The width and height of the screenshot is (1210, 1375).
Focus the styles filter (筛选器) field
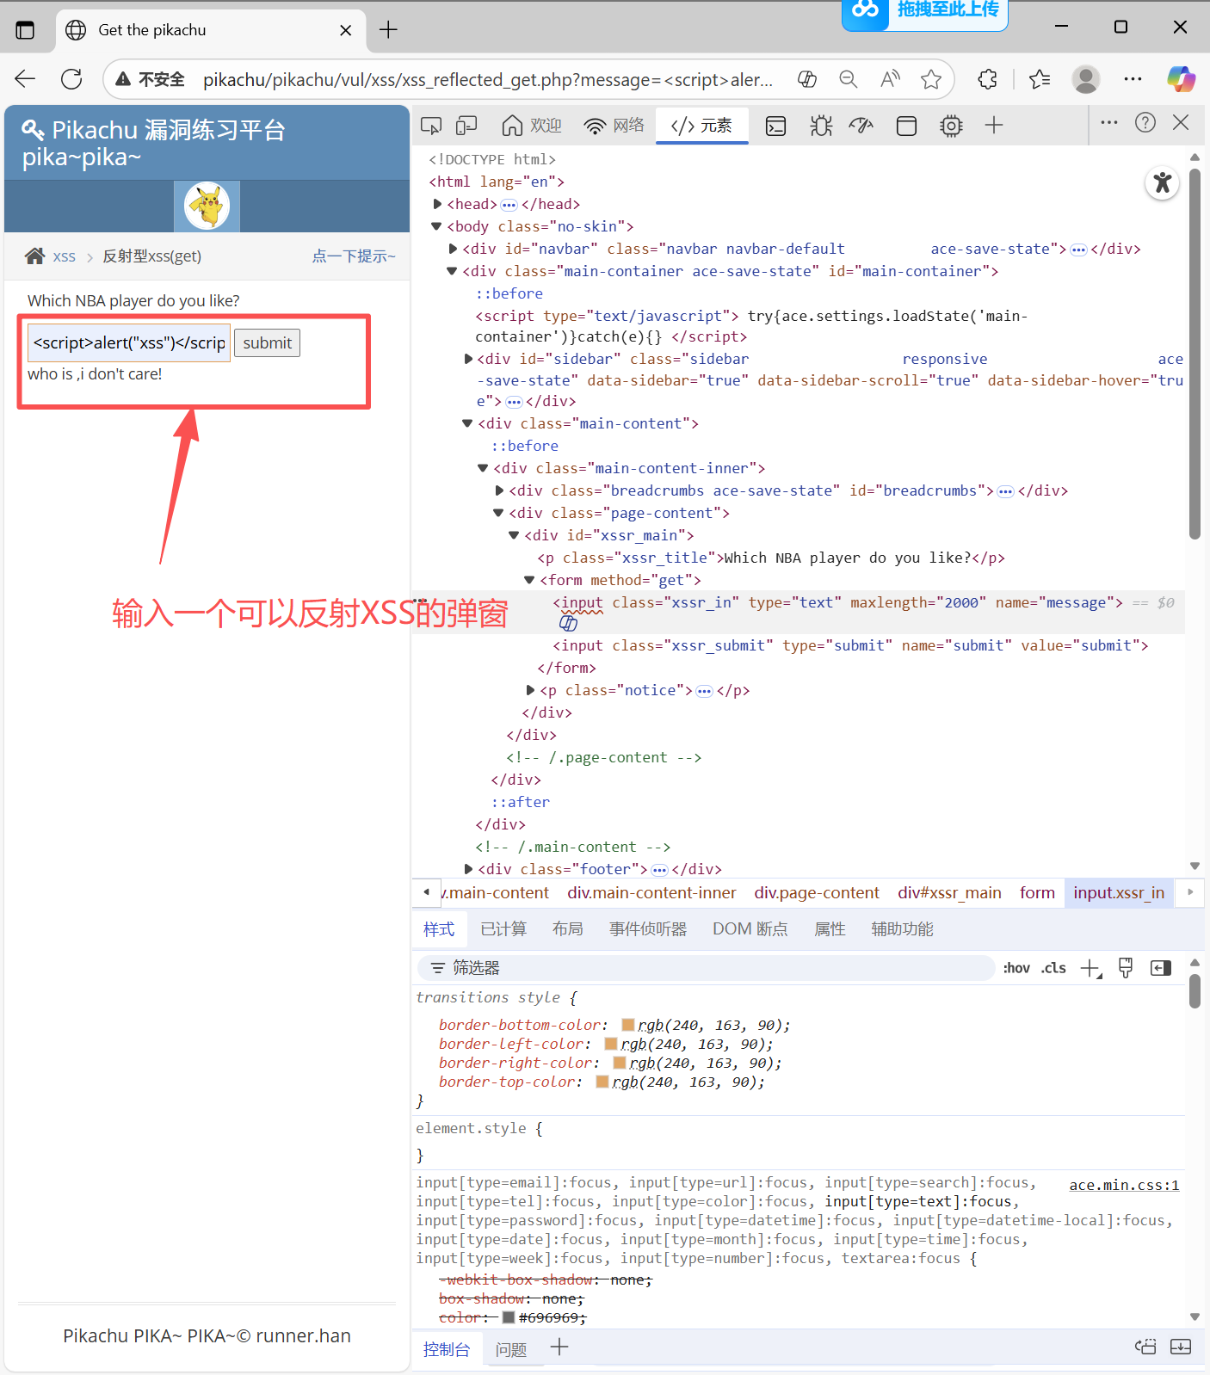706,968
